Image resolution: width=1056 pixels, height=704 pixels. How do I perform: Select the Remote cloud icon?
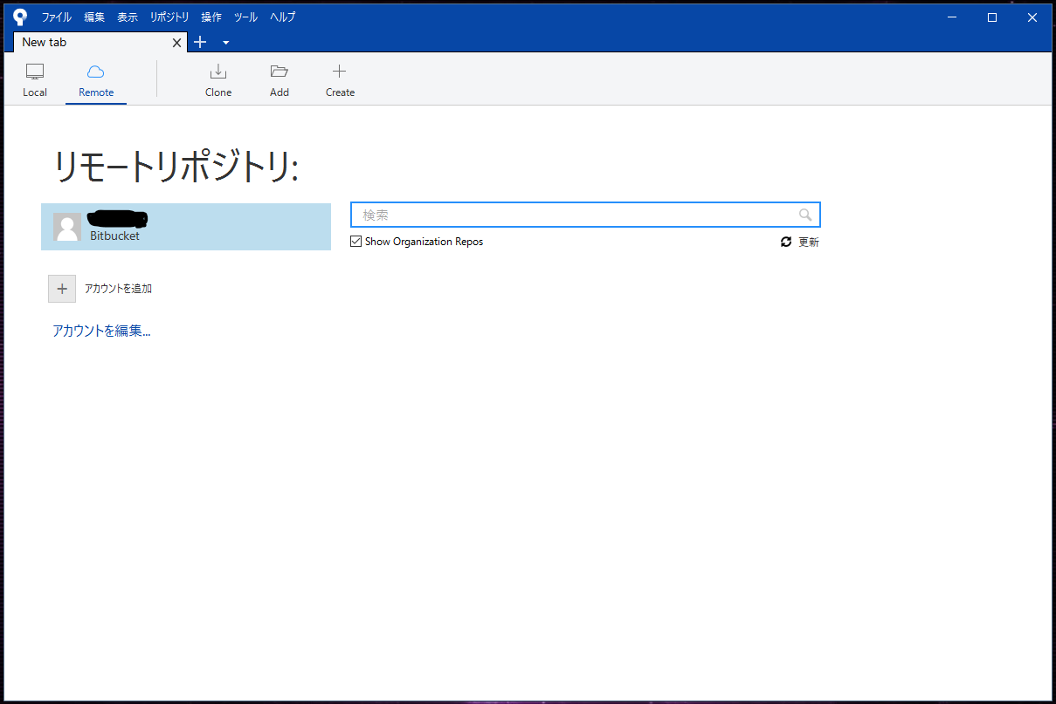pyautogui.click(x=96, y=72)
